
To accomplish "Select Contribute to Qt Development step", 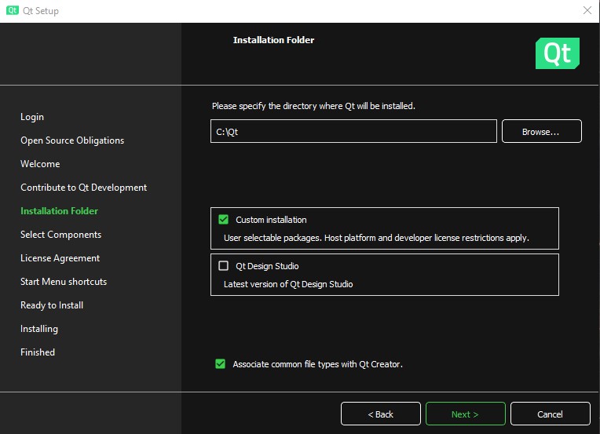I will pos(83,188).
